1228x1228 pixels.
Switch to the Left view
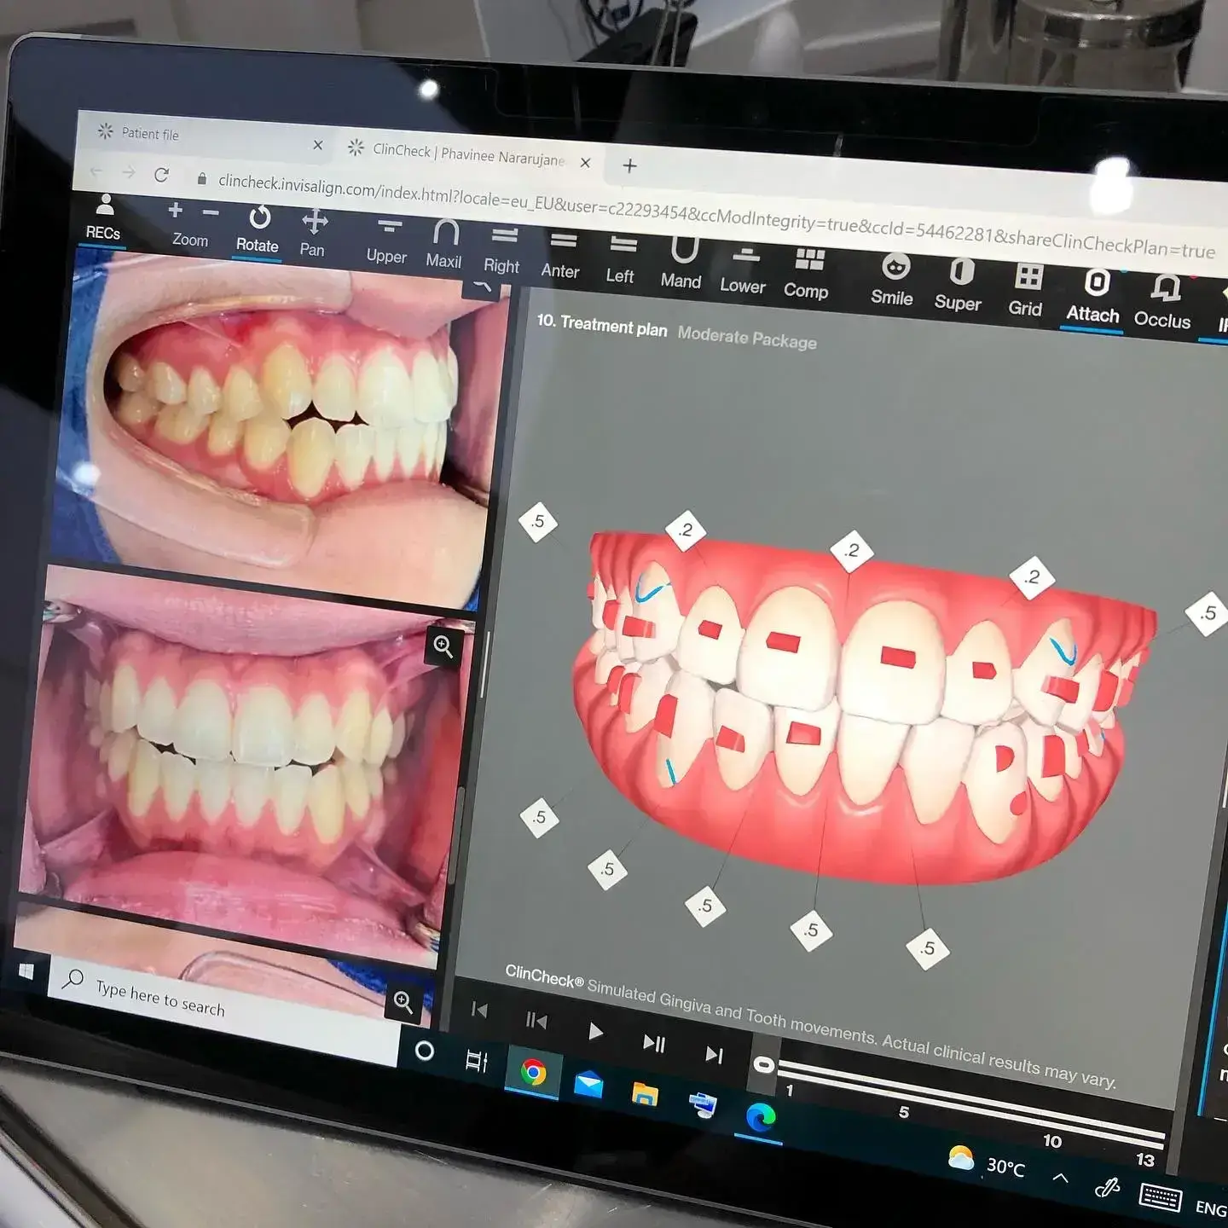point(622,260)
